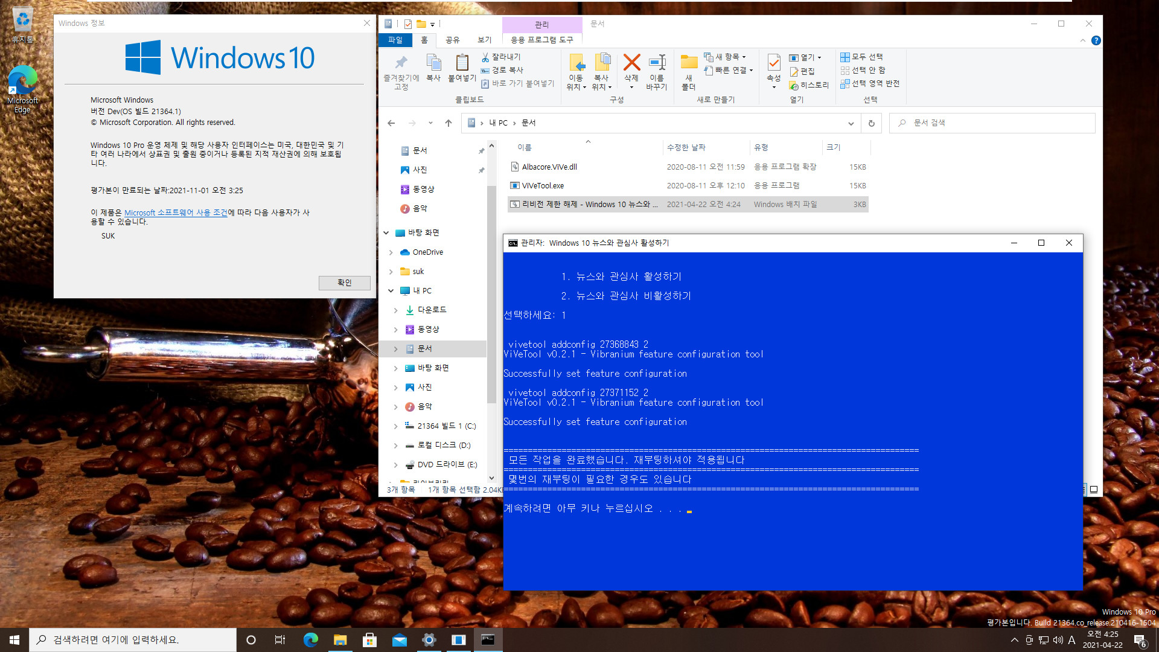Switch to the 홈 ribbon tab
The image size is (1159, 652).
click(x=424, y=40)
